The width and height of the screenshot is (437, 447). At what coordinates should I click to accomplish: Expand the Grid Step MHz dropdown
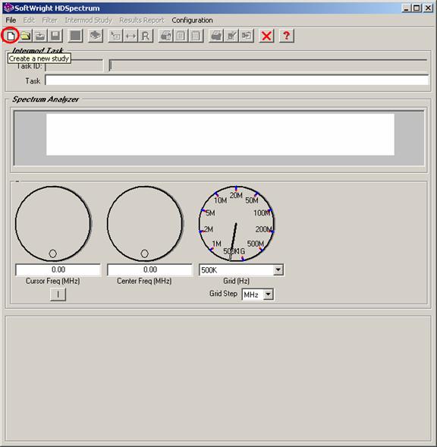pyautogui.click(x=268, y=294)
